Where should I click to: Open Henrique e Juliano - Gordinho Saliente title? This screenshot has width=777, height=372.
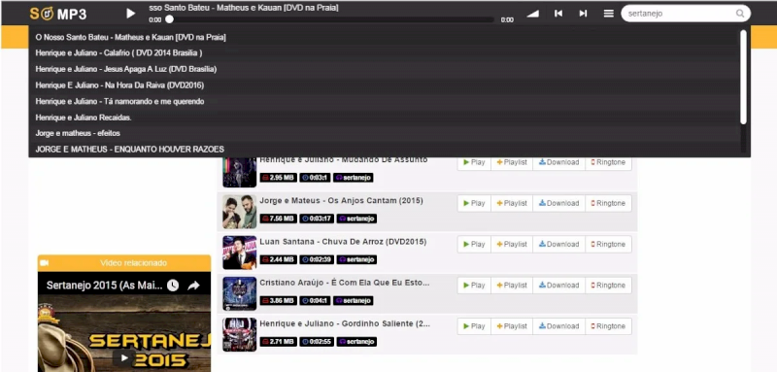345,323
